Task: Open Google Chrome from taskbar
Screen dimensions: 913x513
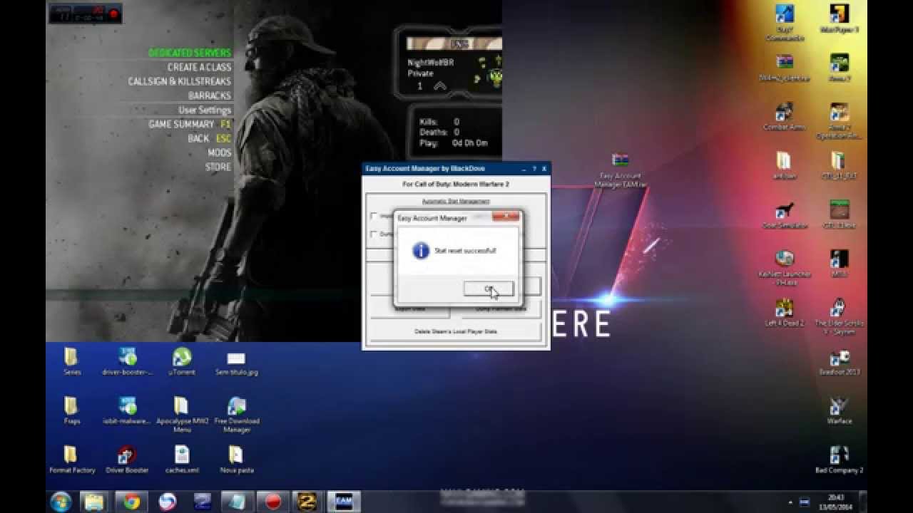Action: click(131, 502)
